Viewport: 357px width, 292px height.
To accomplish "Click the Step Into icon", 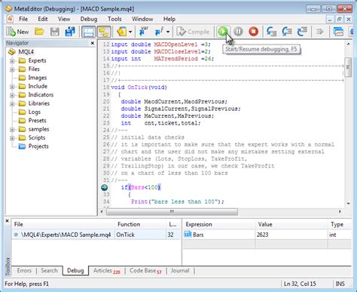I will [x=271, y=32].
